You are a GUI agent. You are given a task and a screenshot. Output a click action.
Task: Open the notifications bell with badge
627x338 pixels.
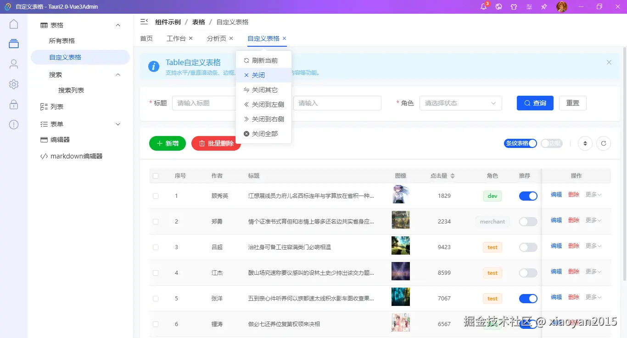pyautogui.click(x=483, y=6)
